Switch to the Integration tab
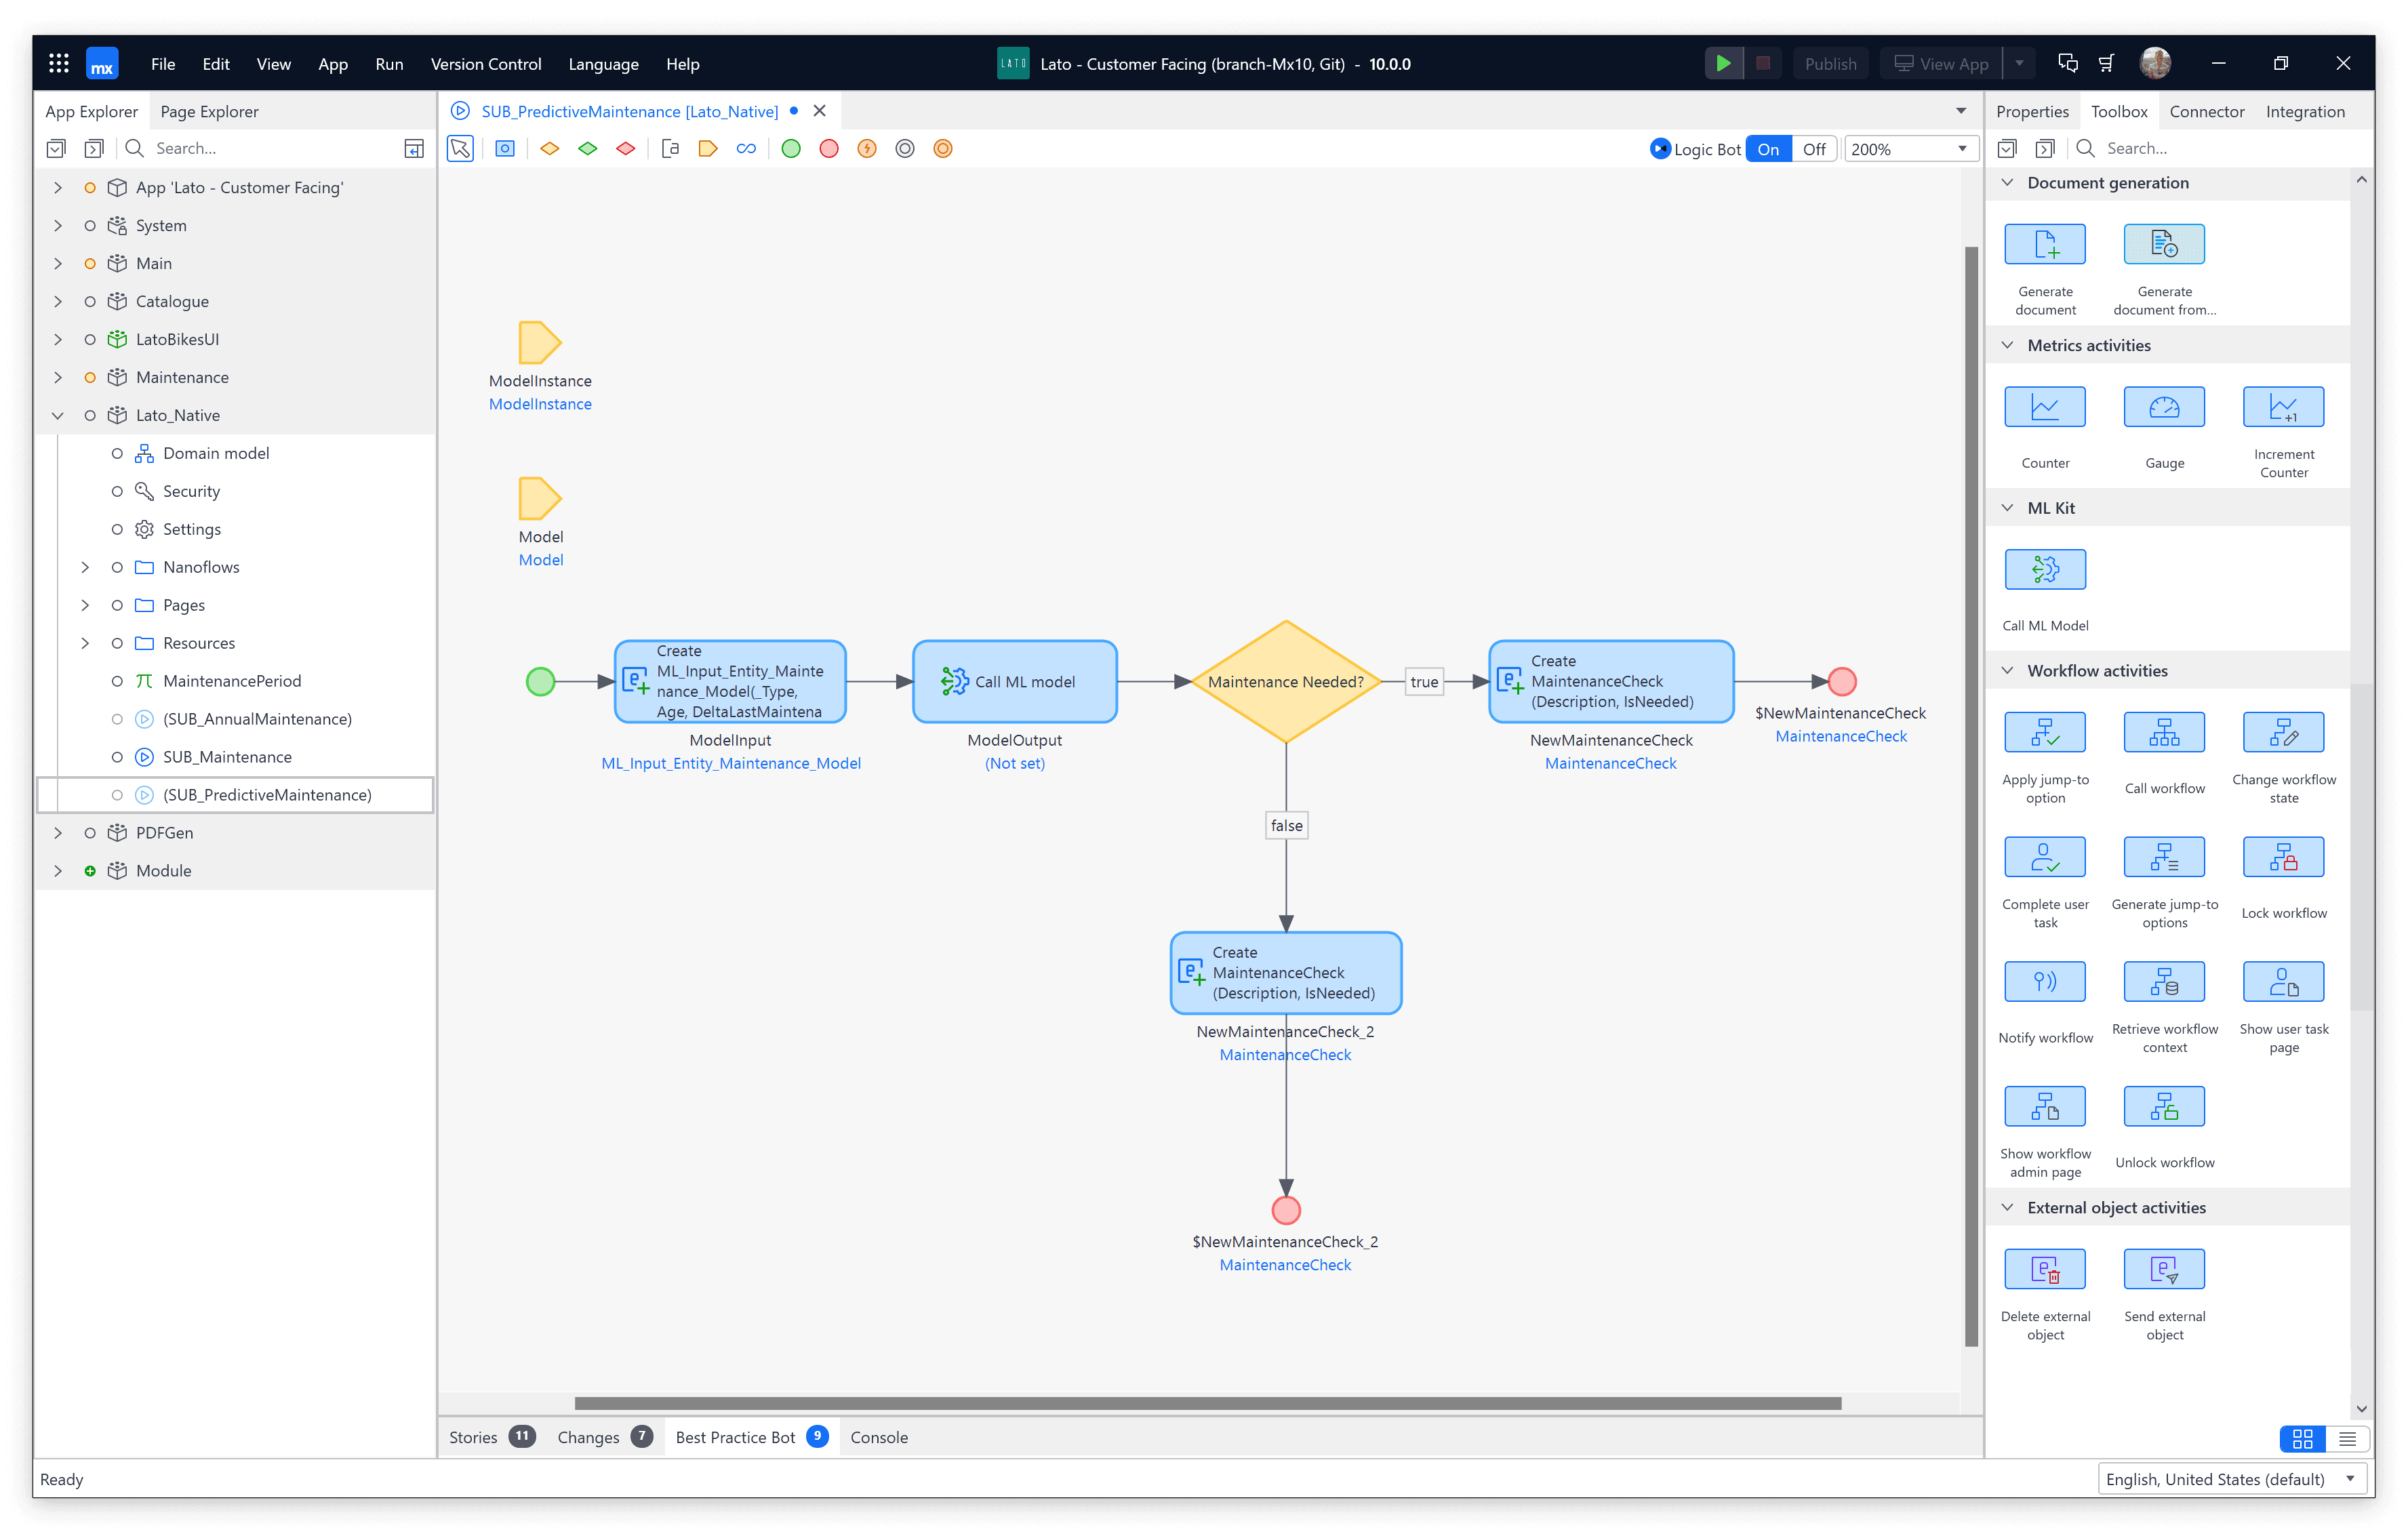Image resolution: width=2408 pixels, height=1536 pixels. point(2306,110)
